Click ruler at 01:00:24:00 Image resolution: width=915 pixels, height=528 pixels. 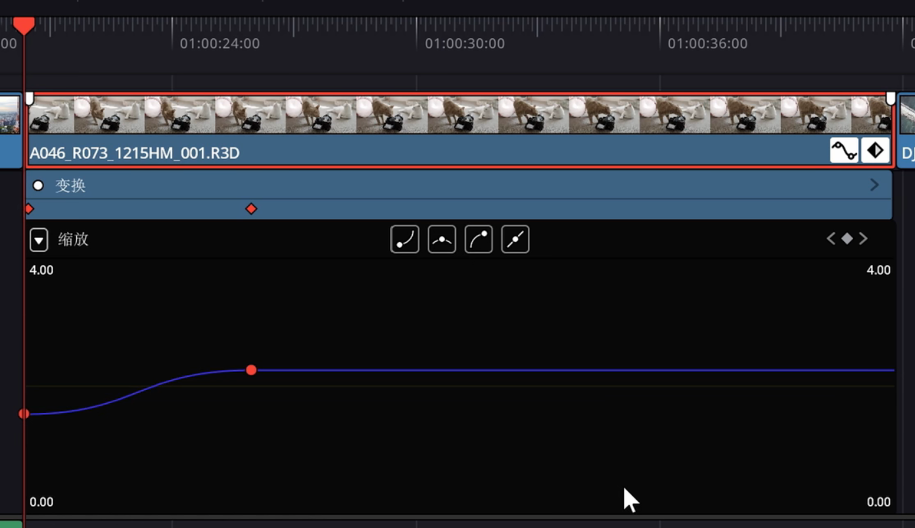(x=220, y=44)
